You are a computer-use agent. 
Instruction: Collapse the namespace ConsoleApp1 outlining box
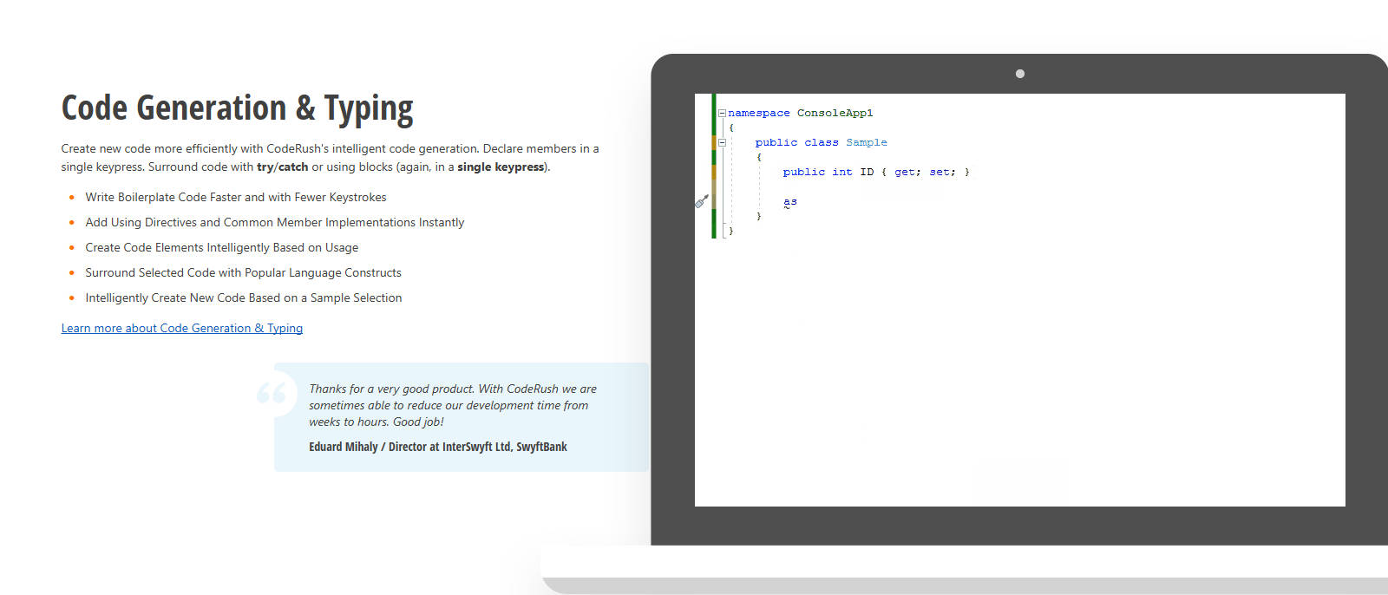[x=722, y=113]
